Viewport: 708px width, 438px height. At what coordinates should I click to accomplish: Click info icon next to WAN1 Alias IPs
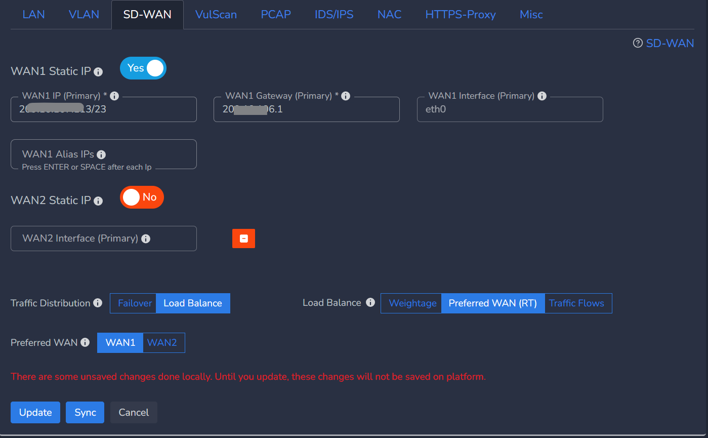101,154
